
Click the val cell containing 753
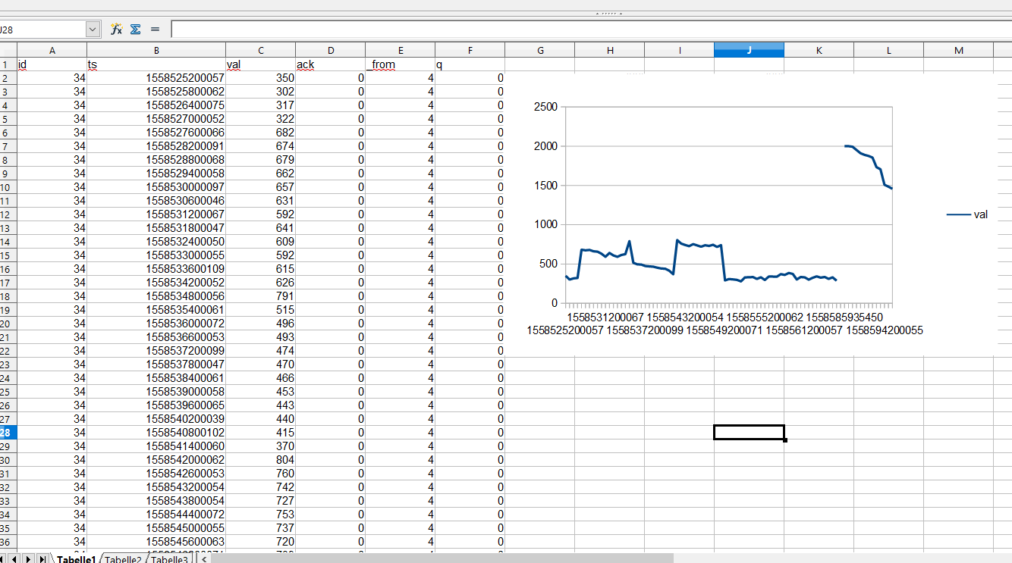[x=260, y=515]
